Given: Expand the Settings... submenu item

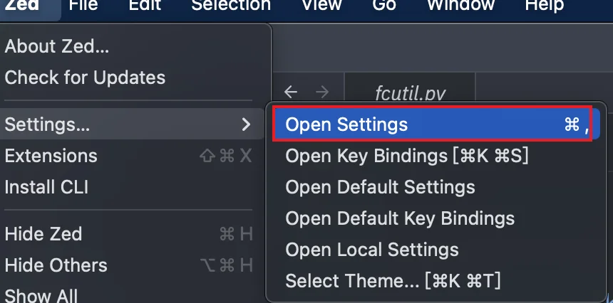Looking at the screenshot, I should [x=128, y=124].
